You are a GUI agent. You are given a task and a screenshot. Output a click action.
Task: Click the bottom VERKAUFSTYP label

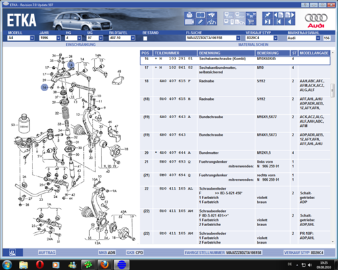point(297,252)
